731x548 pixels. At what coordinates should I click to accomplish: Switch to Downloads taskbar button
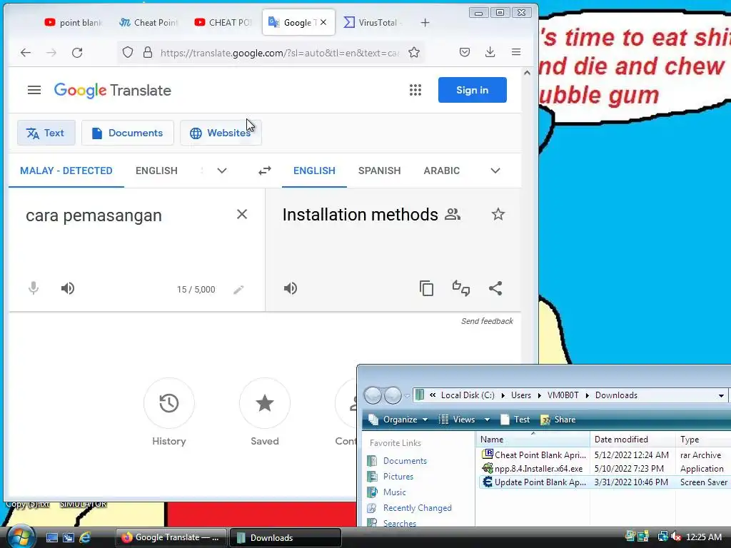(285, 538)
